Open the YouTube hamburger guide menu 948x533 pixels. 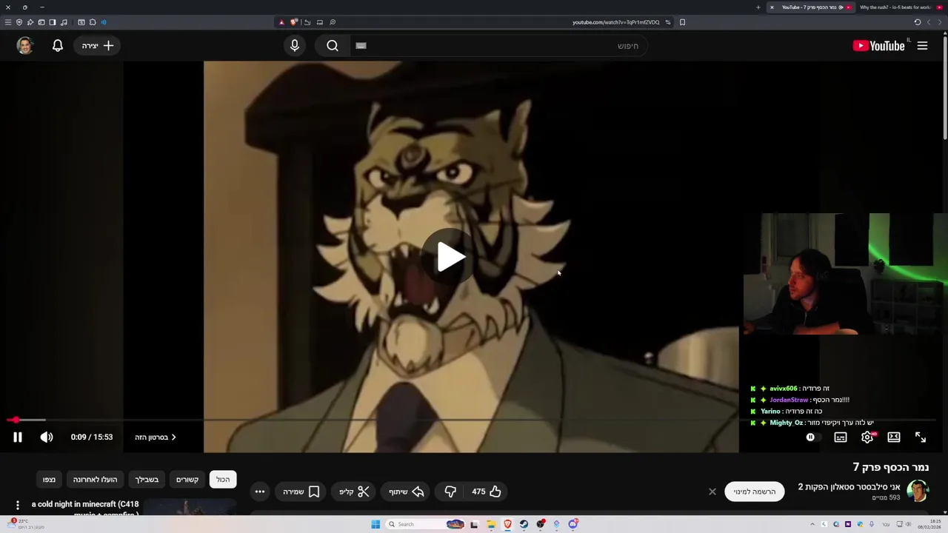[x=923, y=46]
